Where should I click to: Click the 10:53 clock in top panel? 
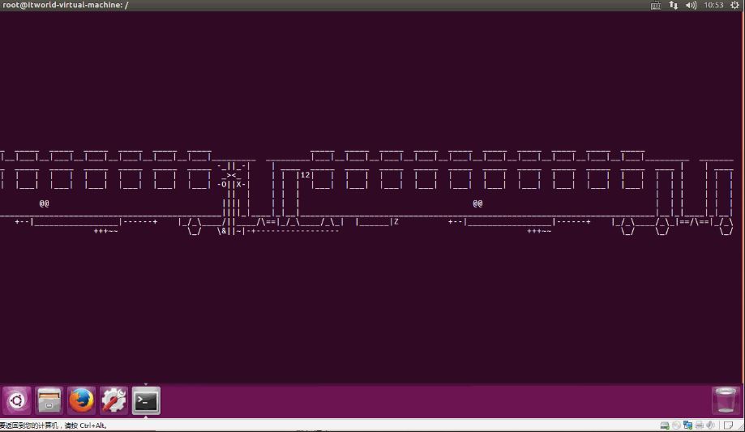pyautogui.click(x=714, y=5)
